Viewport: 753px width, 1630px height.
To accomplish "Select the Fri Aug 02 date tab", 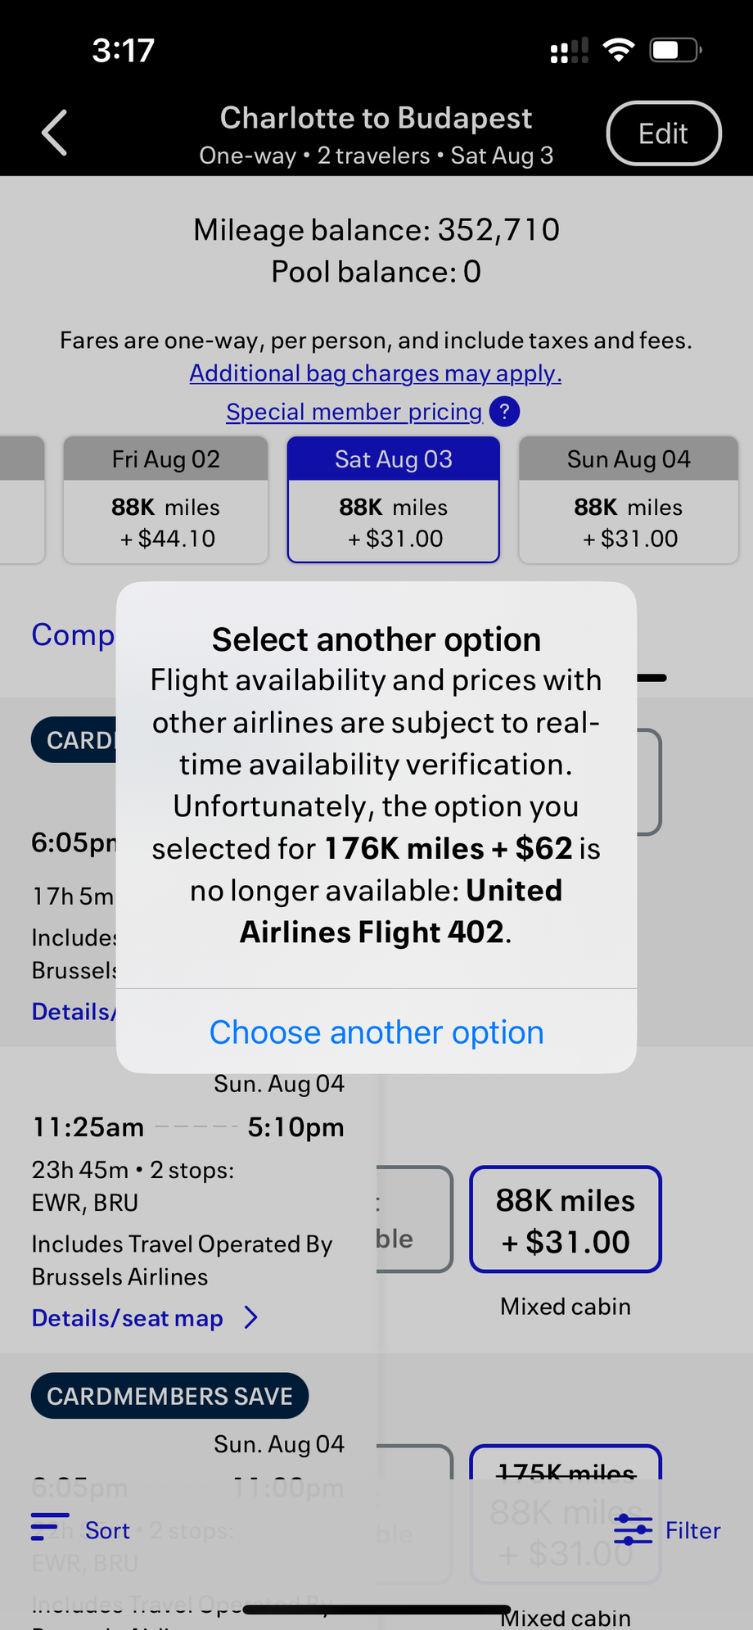I will coord(165,499).
